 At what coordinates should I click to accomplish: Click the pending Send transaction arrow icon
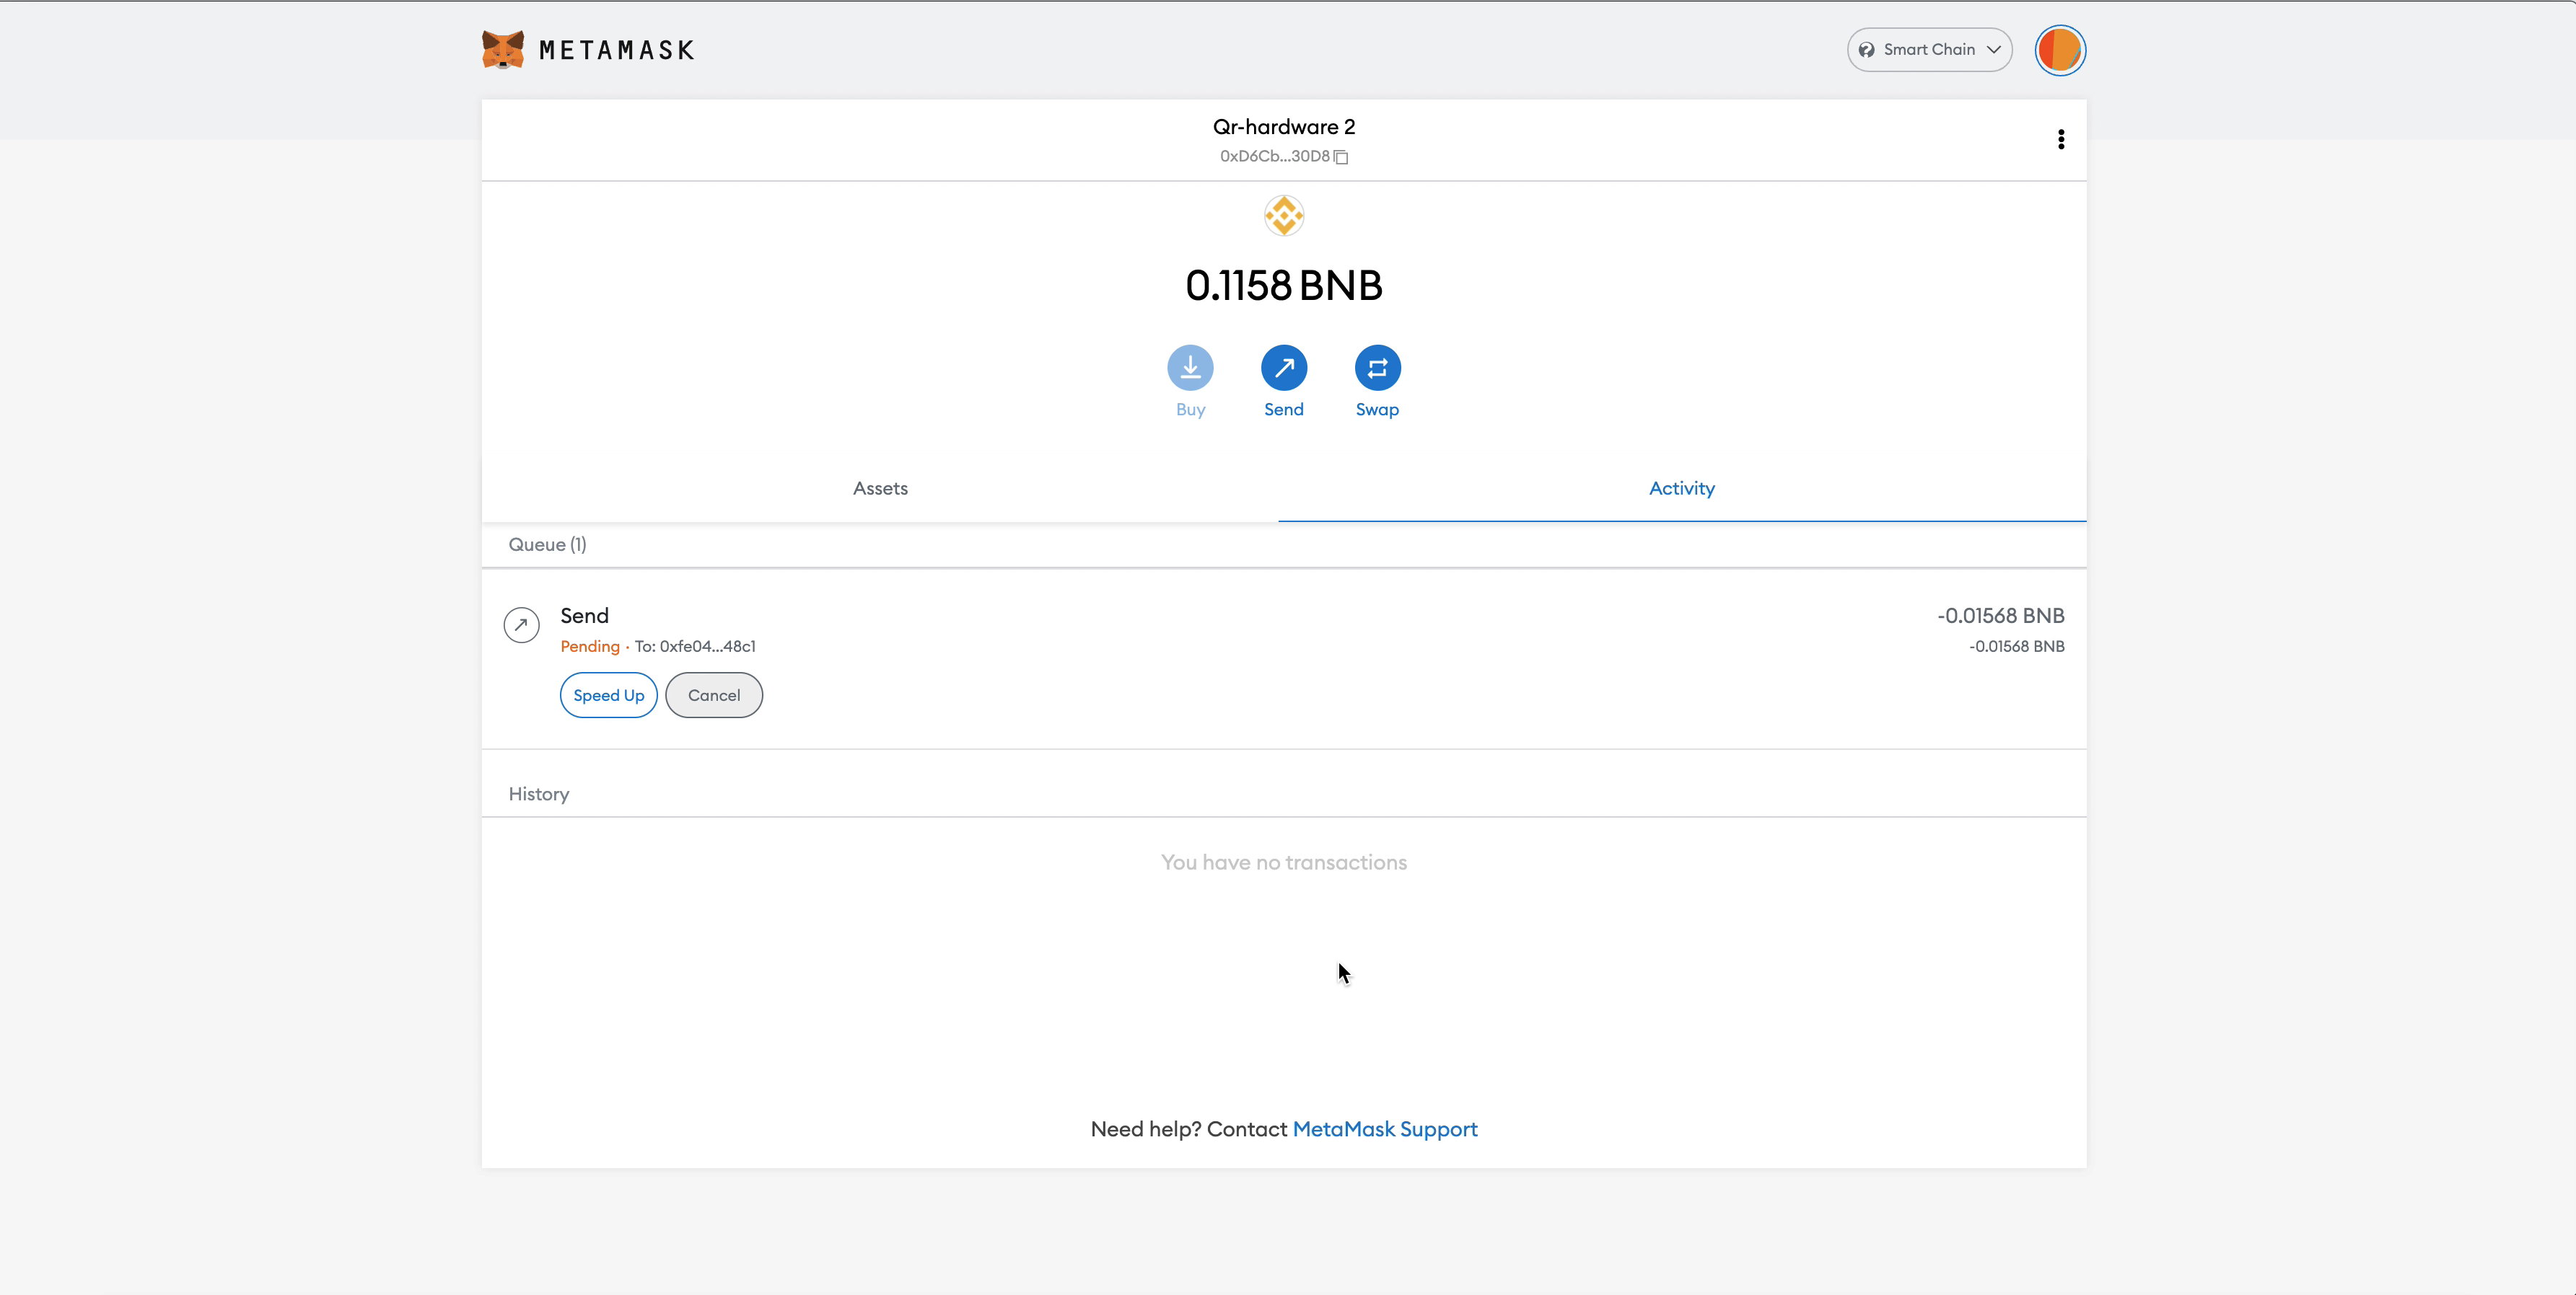point(521,626)
